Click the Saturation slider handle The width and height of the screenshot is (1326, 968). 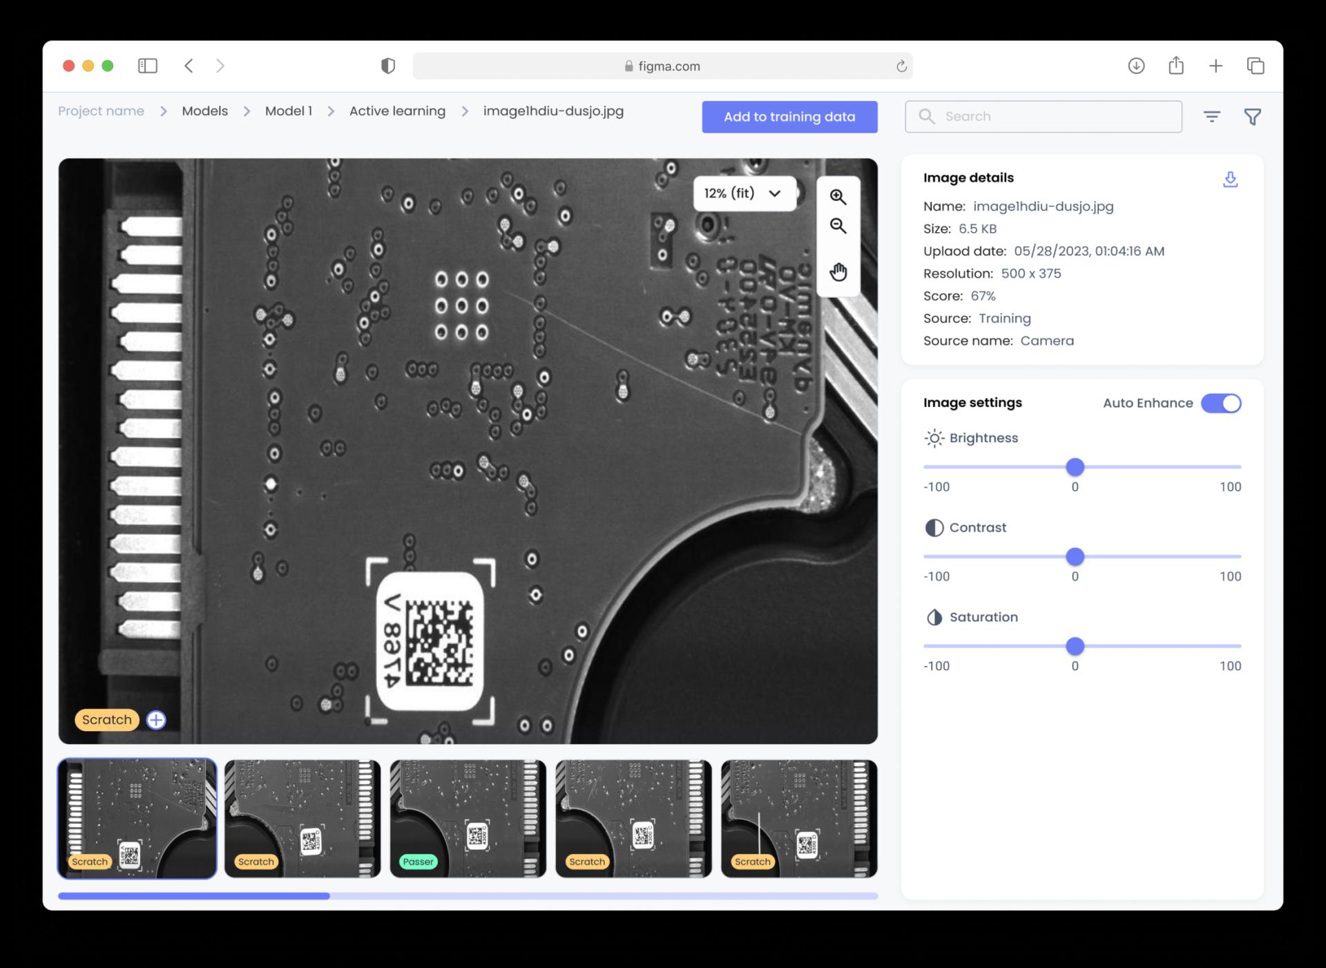[x=1075, y=646]
